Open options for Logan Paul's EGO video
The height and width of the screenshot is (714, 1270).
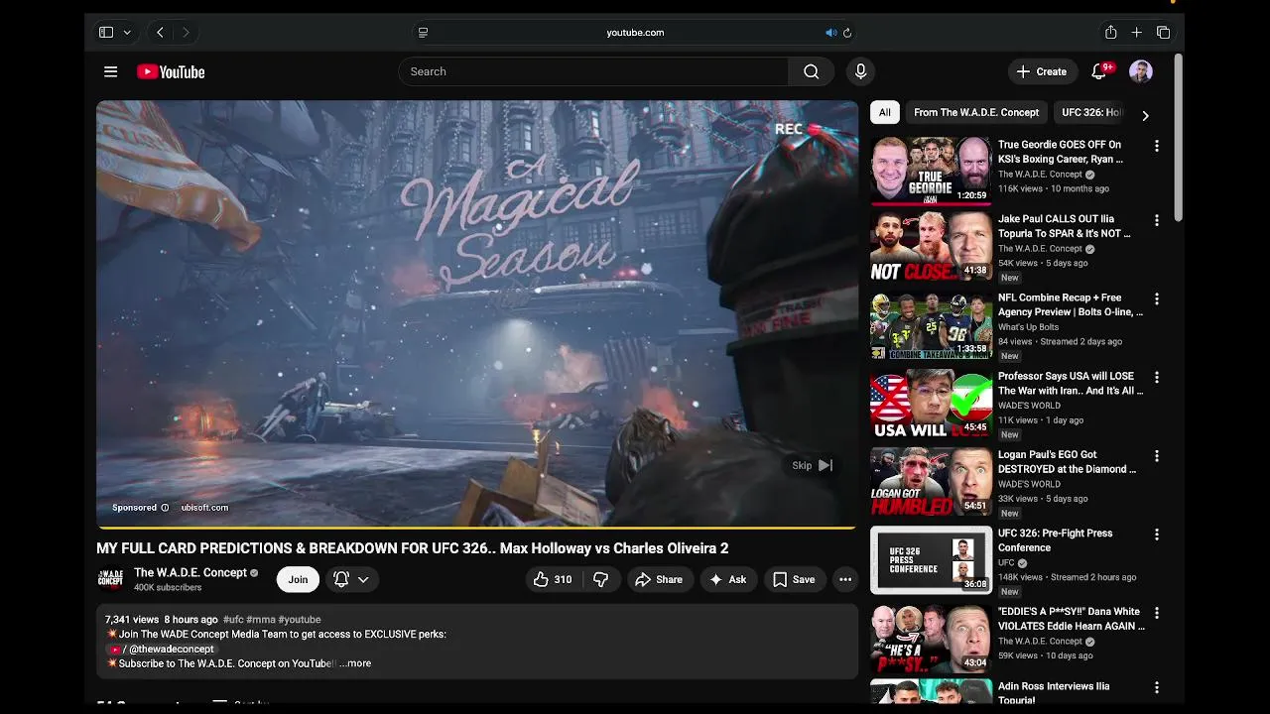[x=1156, y=455]
